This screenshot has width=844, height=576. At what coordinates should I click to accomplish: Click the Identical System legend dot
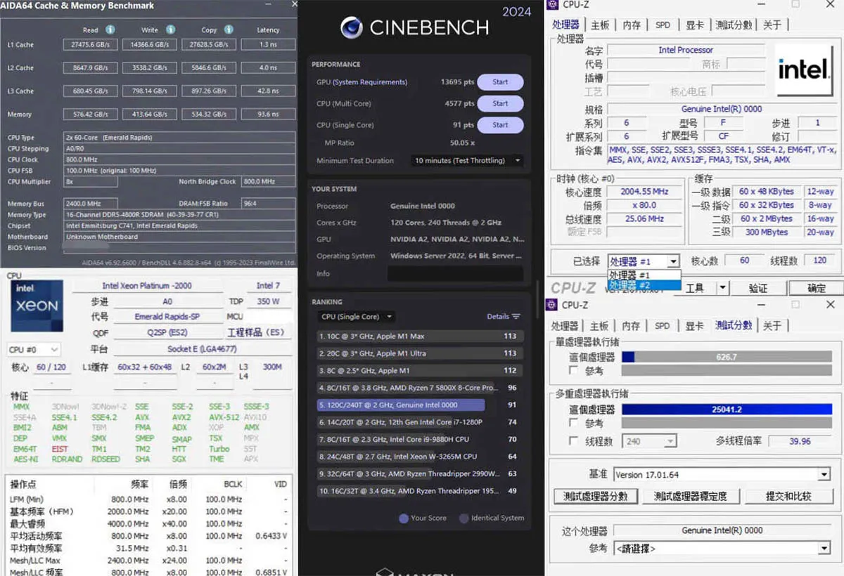[x=464, y=518]
